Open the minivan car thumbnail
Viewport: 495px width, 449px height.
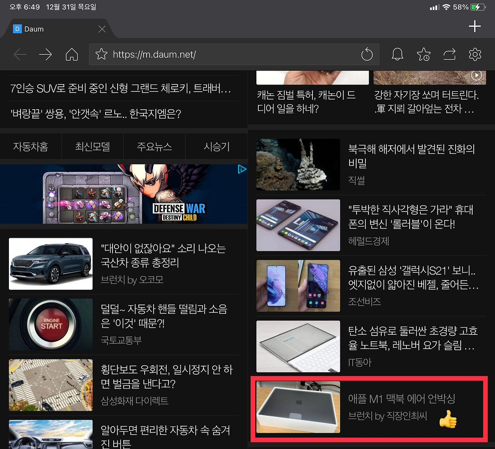pos(51,264)
